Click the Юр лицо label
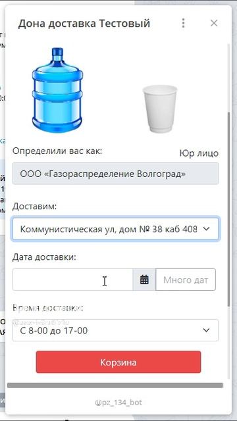Viewport: 237px width, 421px height. pyautogui.click(x=199, y=153)
